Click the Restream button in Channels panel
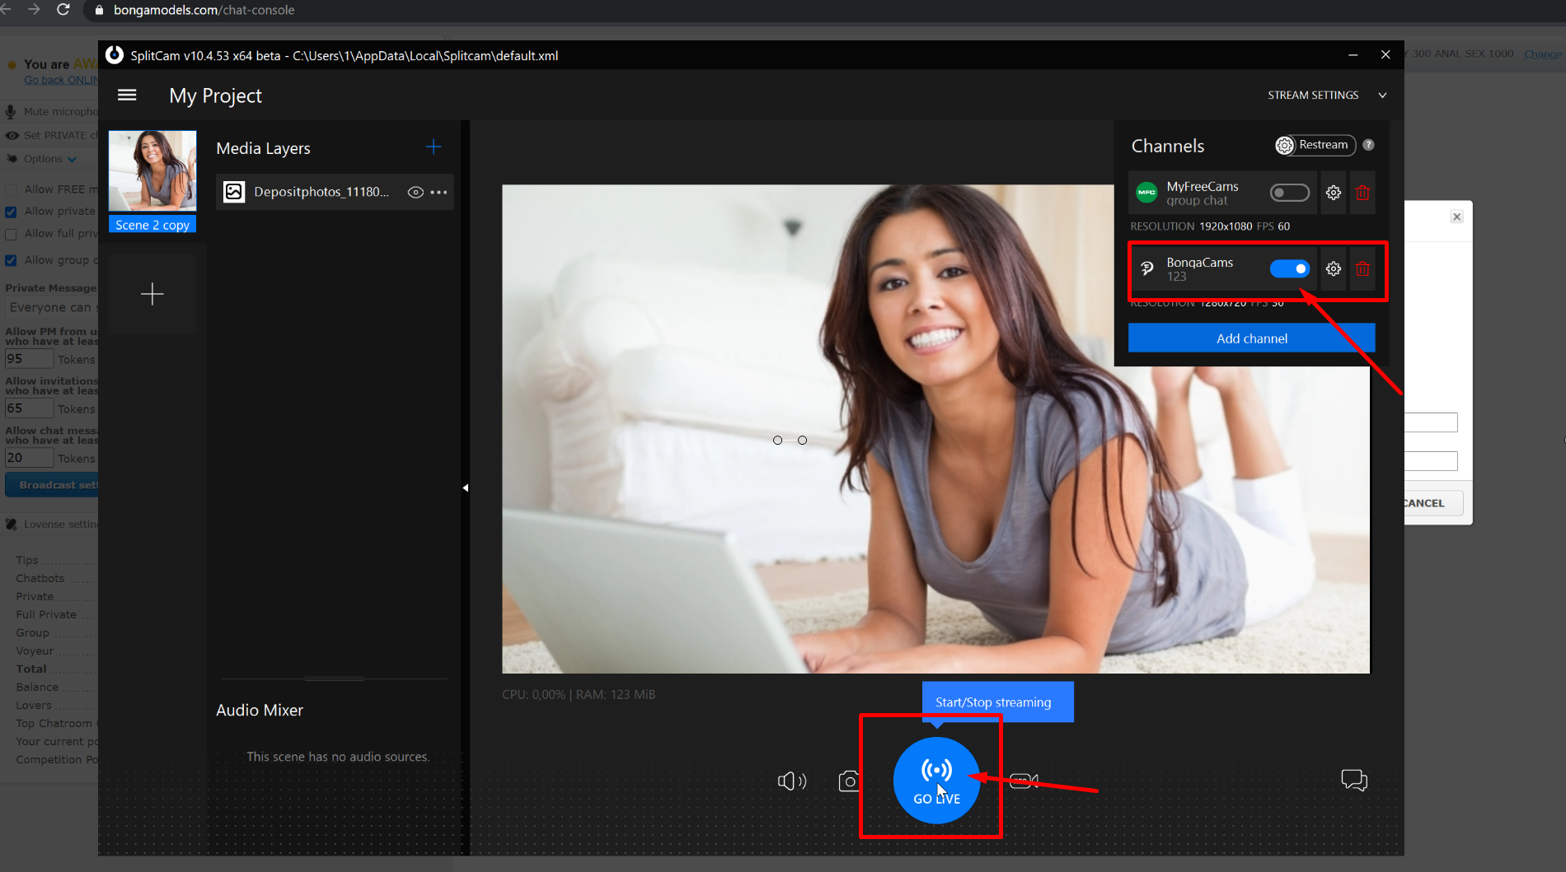This screenshot has height=872, width=1566. [x=1315, y=146]
